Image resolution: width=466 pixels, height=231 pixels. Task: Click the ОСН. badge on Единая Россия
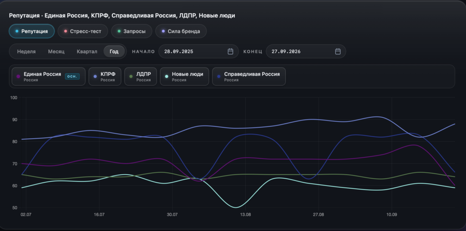click(x=72, y=76)
